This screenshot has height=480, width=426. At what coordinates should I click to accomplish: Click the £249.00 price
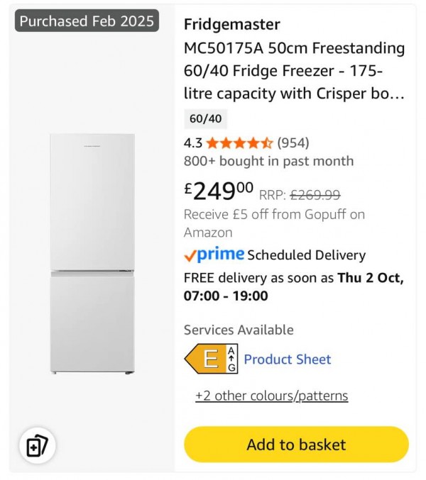(x=219, y=190)
